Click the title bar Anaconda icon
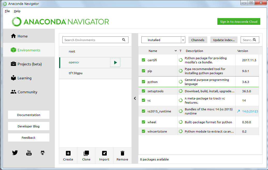Image resolution: width=268 pixels, height=170 pixels. pos(5,4)
